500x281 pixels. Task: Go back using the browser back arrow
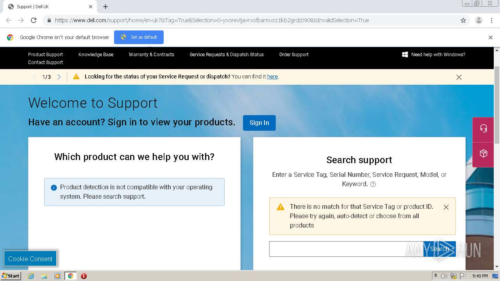pyautogui.click(x=9, y=20)
